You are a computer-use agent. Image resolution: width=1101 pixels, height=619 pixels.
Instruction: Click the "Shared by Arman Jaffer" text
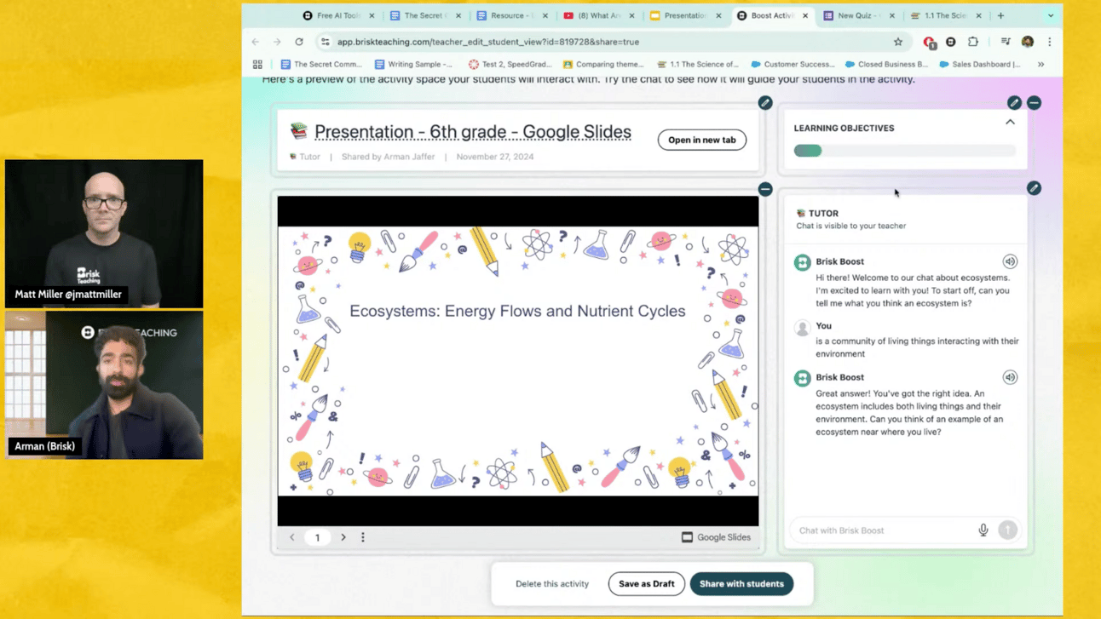[388, 157]
